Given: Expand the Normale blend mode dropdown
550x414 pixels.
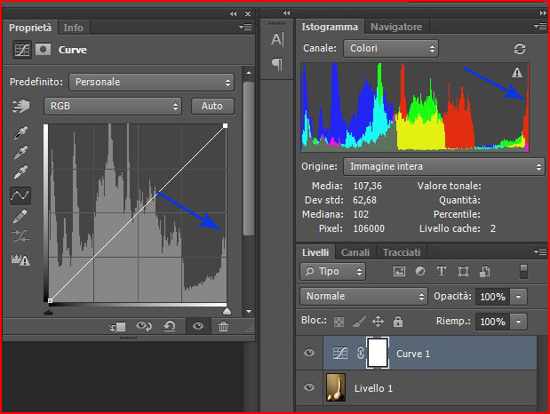Looking at the screenshot, I should click(x=363, y=296).
